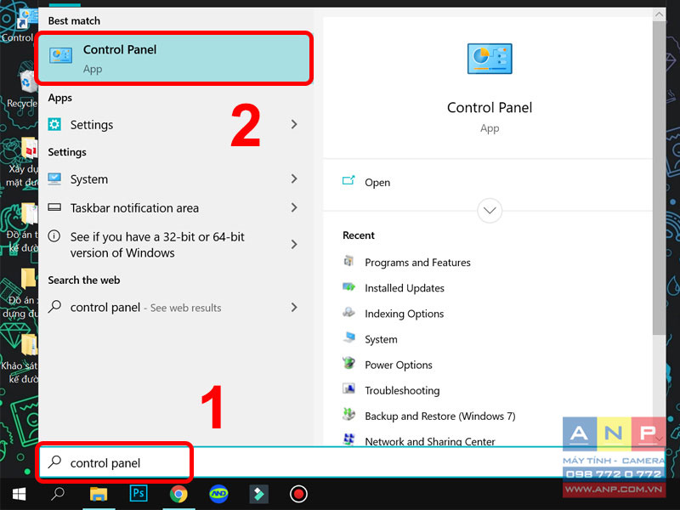Click the Backup and Restore icon
680x510 pixels.
click(348, 414)
